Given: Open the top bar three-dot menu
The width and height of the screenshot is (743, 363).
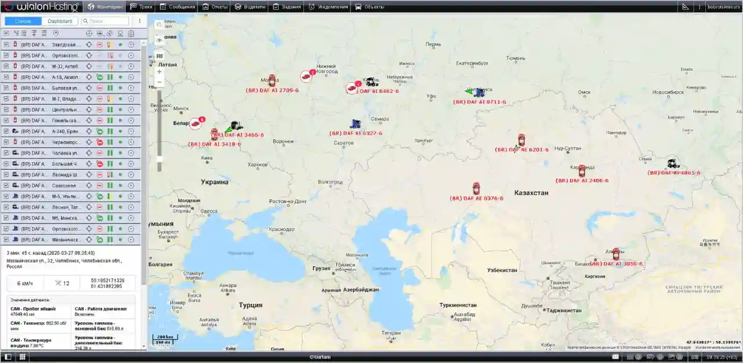Looking at the screenshot, I should point(699,7).
